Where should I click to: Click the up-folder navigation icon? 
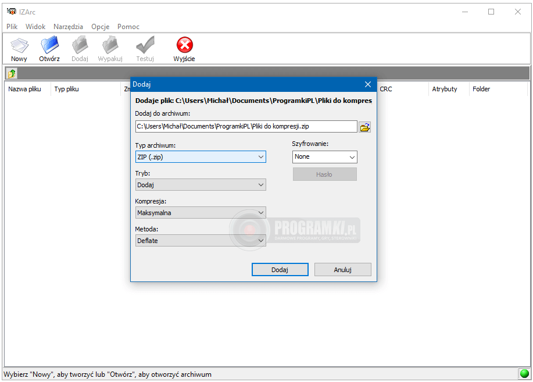[x=12, y=73]
